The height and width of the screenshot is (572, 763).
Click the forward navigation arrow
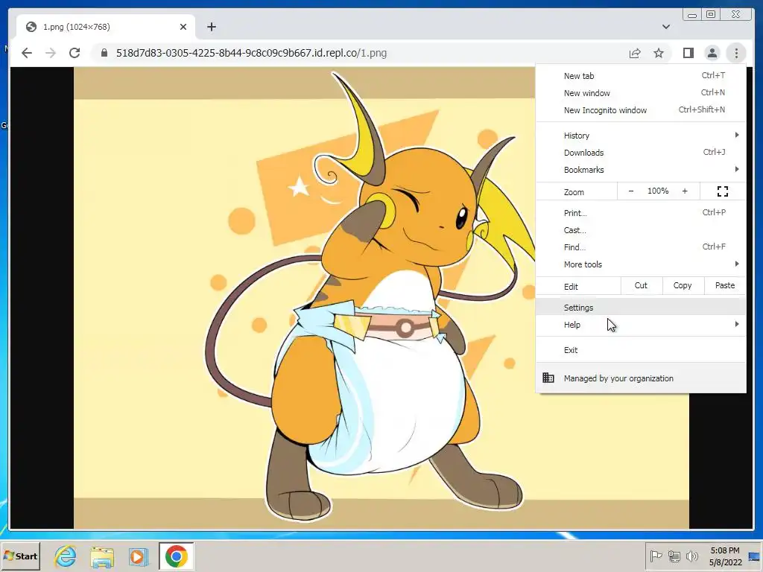tap(51, 53)
